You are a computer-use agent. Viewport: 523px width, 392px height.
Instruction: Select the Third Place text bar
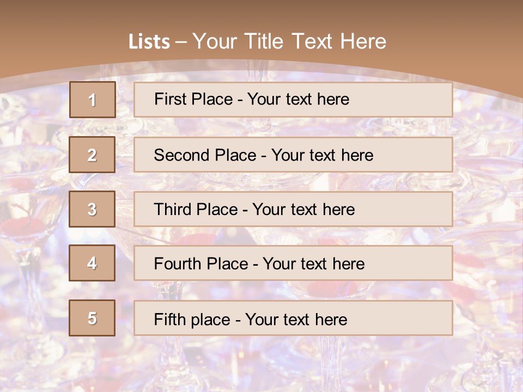click(x=293, y=209)
